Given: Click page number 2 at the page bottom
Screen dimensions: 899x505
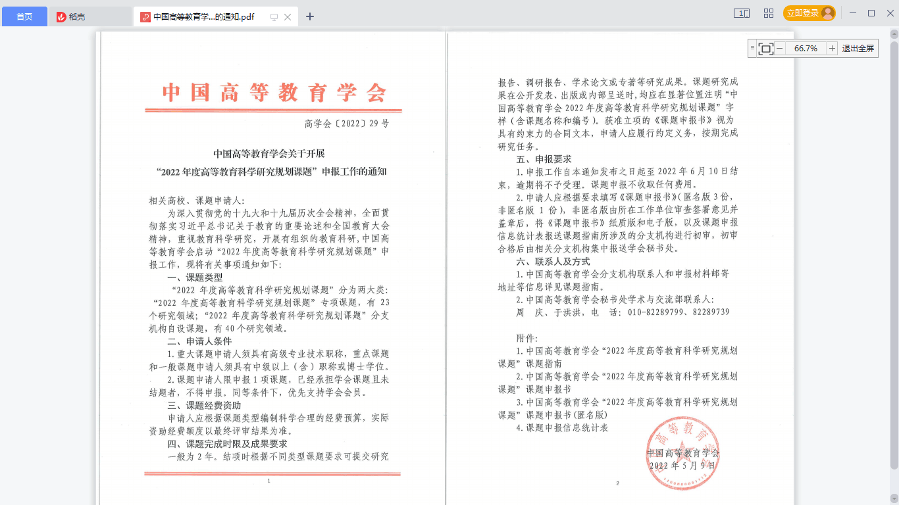Looking at the screenshot, I should pyautogui.click(x=617, y=483).
